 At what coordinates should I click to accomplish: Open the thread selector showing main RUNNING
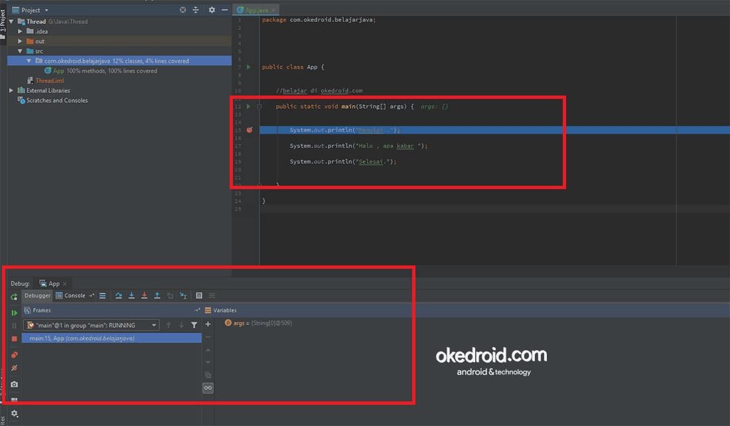[x=92, y=325]
